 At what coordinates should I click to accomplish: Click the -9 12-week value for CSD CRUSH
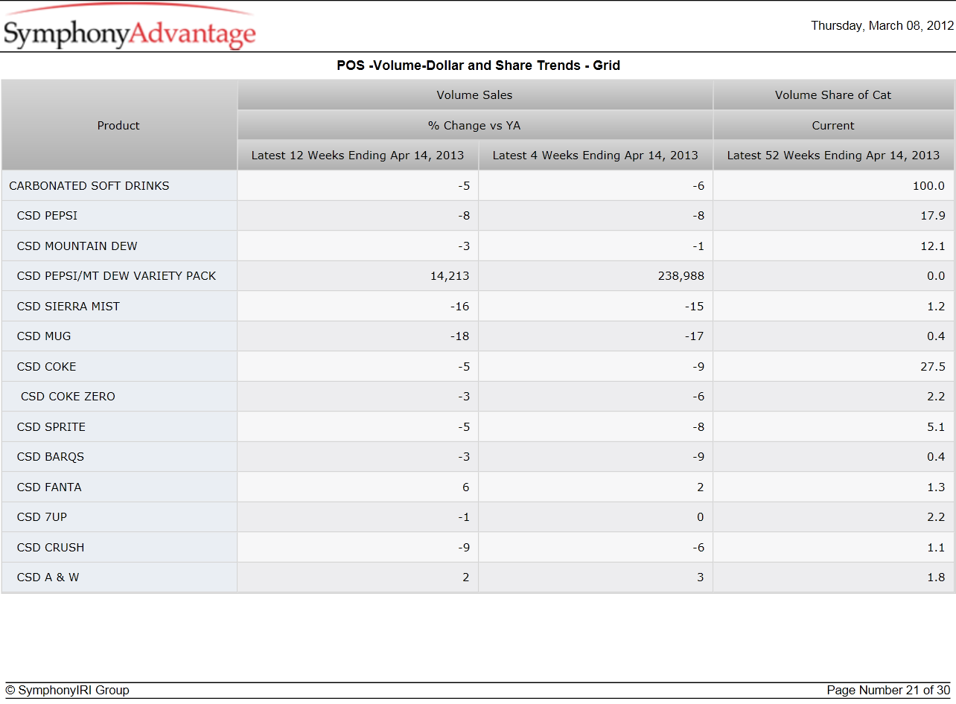click(463, 547)
